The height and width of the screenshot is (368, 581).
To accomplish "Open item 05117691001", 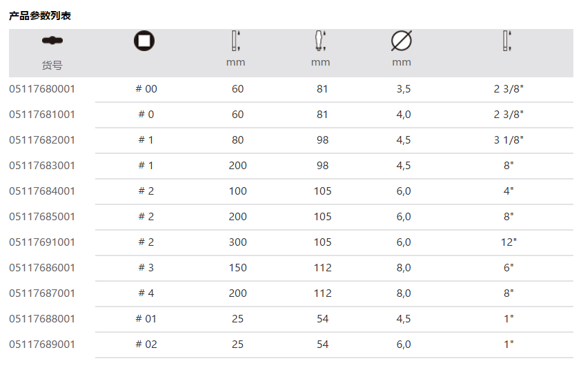I will 42,242.
